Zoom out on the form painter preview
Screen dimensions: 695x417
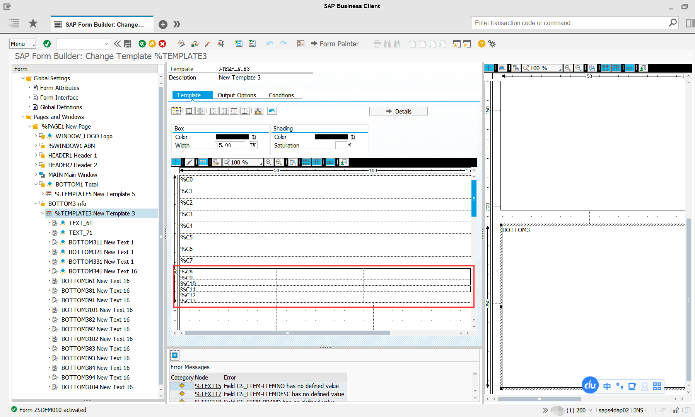point(578,68)
